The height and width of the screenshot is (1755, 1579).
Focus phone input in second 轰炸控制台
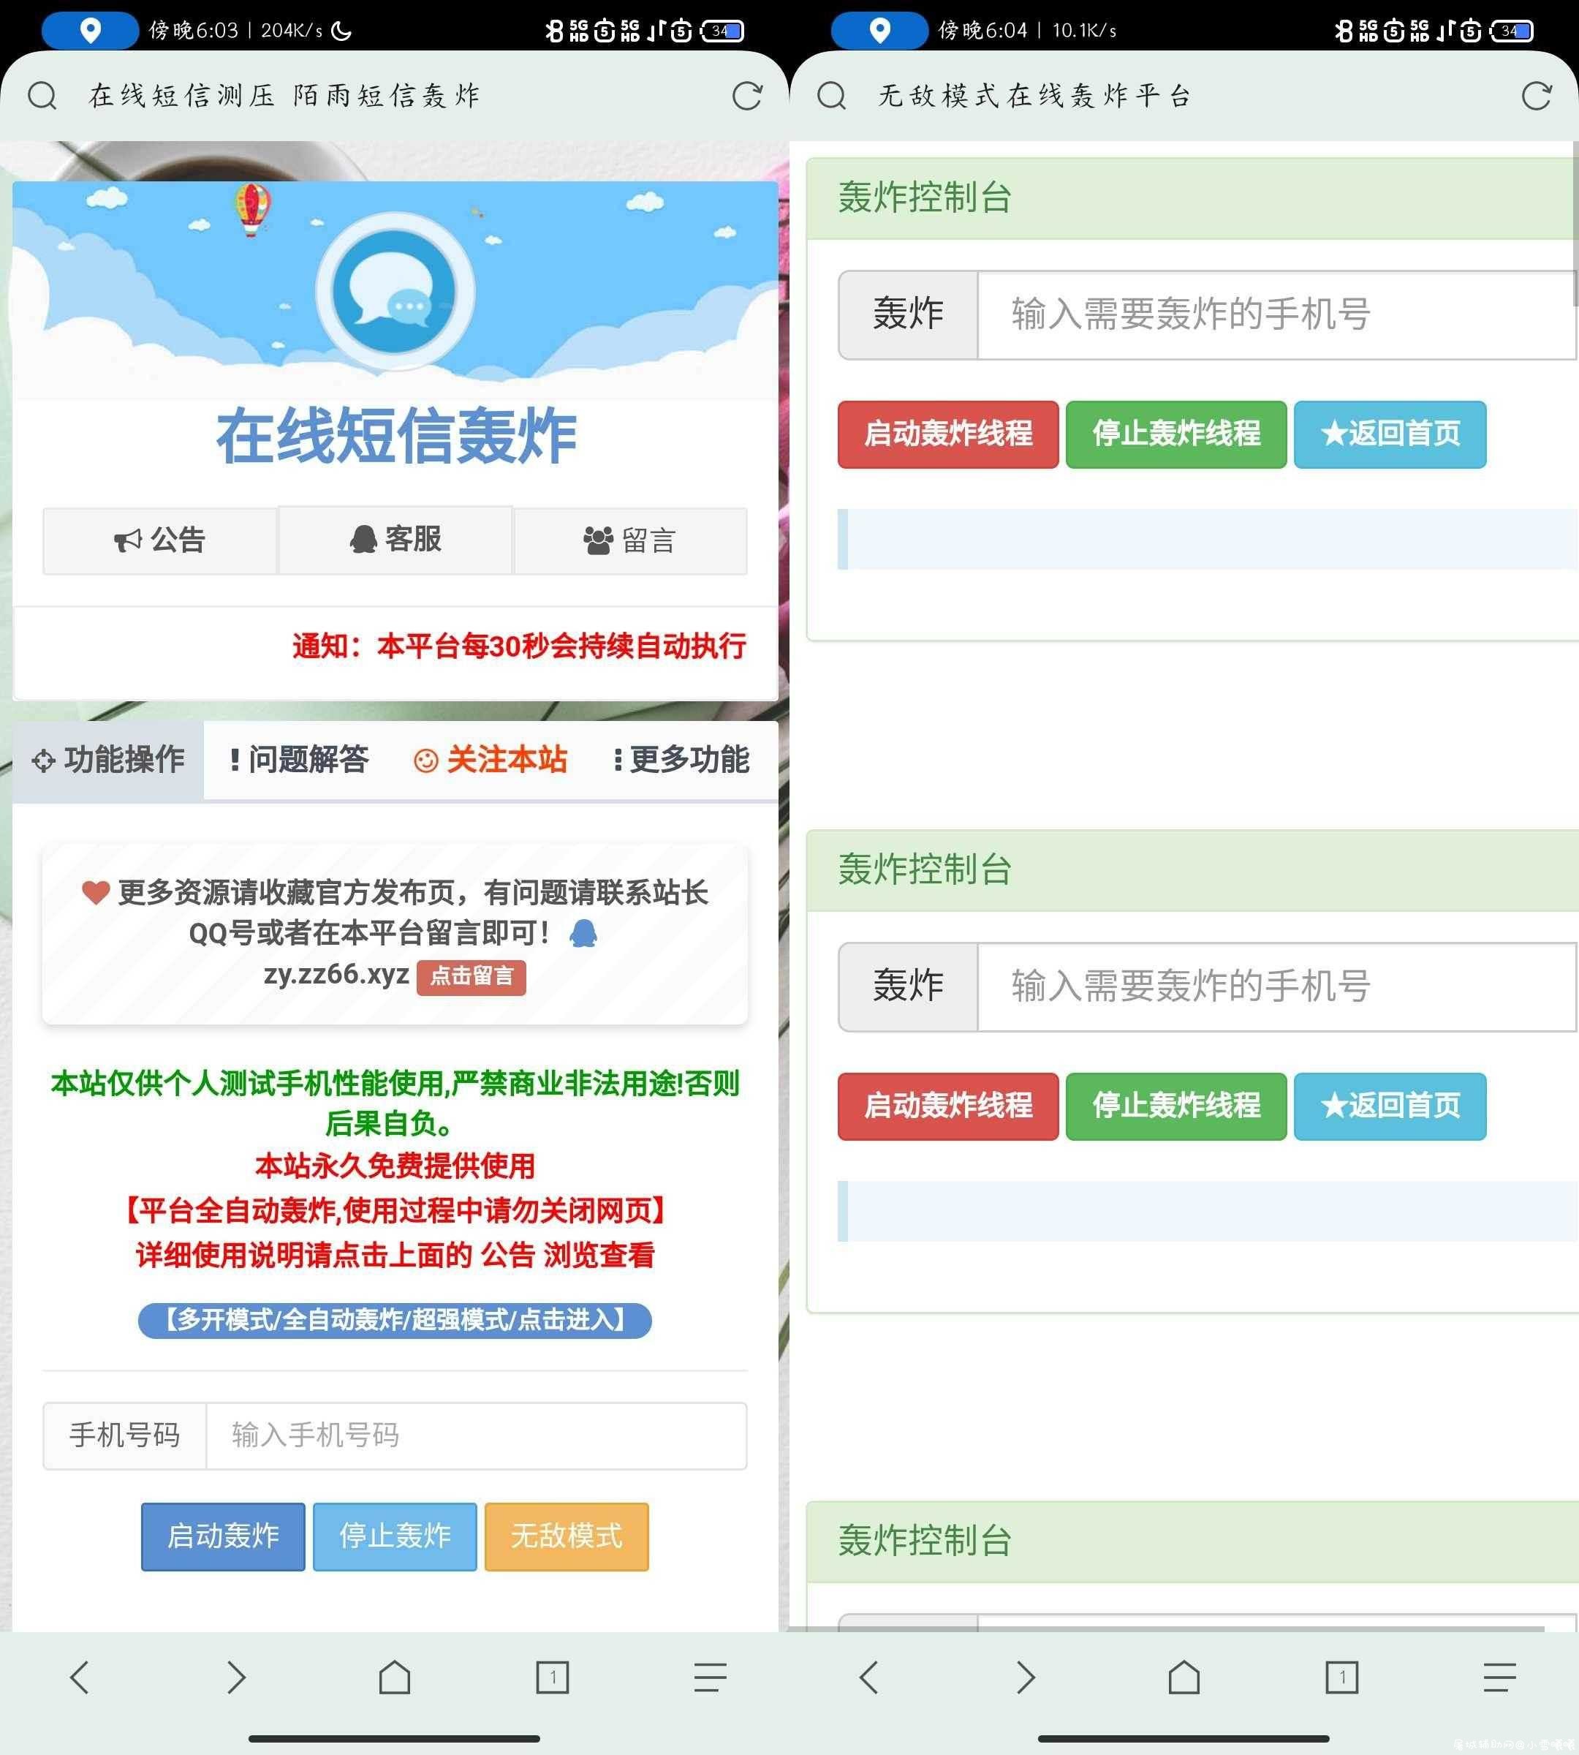click(1277, 987)
